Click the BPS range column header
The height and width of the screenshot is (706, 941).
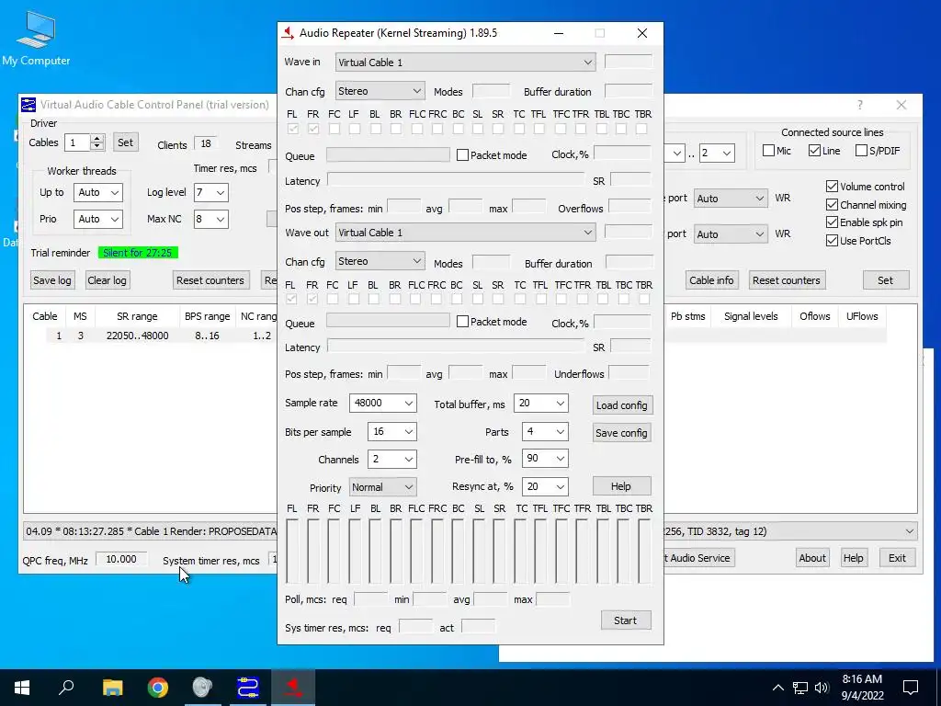coord(207,316)
